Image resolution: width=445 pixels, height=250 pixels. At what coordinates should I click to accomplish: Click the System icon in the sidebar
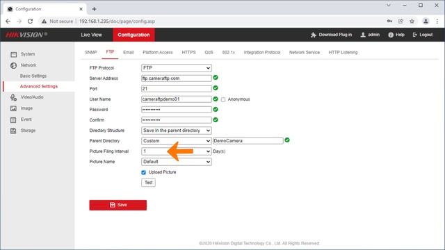13,54
